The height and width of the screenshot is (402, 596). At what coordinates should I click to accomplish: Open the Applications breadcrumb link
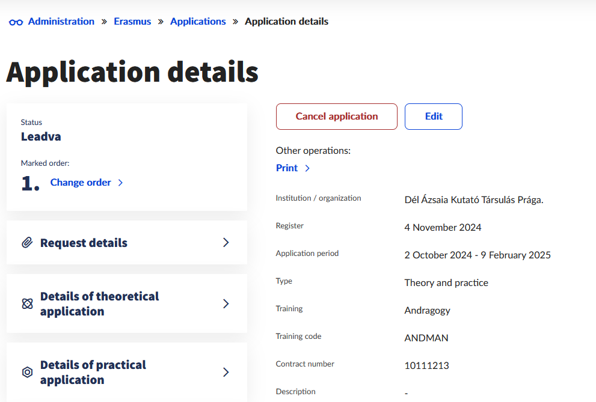pyautogui.click(x=198, y=22)
